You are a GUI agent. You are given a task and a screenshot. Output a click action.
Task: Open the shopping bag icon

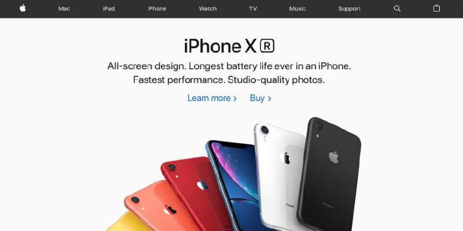click(436, 8)
